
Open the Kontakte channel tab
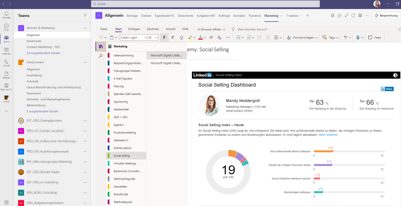click(239, 16)
